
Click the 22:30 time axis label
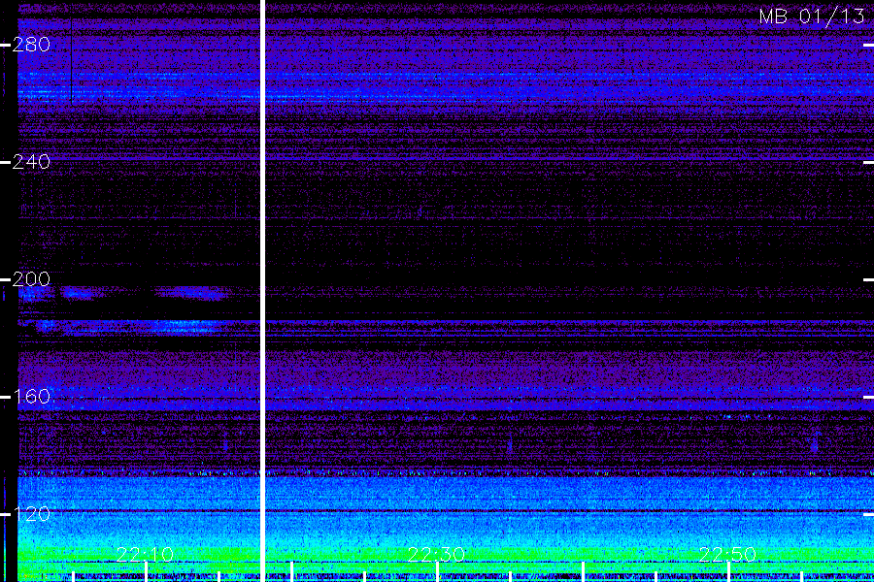[x=436, y=554]
